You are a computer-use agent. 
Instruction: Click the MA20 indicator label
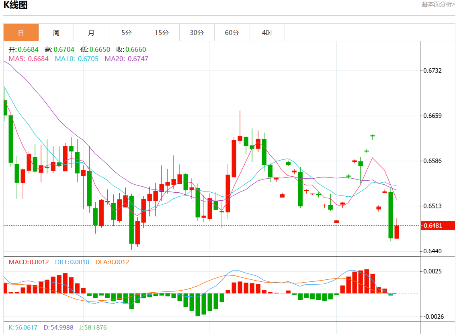126,59
